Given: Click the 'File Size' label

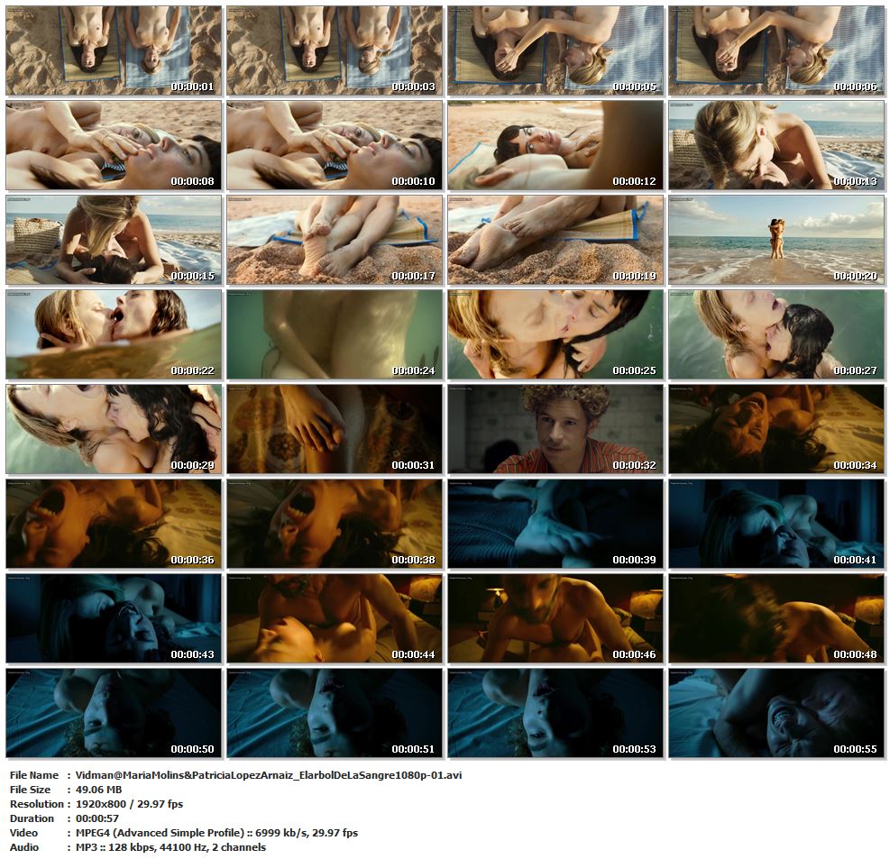Looking at the screenshot, I should (x=30, y=790).
